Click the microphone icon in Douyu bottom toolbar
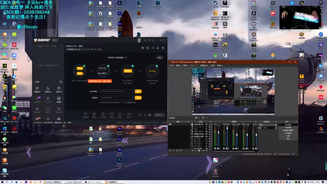This screenshot has height=184, width=327. coord(120,114)
